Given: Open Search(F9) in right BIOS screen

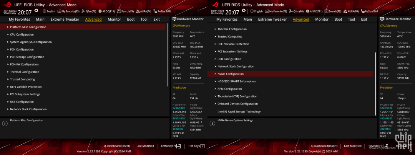Looking at the screenshot, I should [x=333, y=11].
